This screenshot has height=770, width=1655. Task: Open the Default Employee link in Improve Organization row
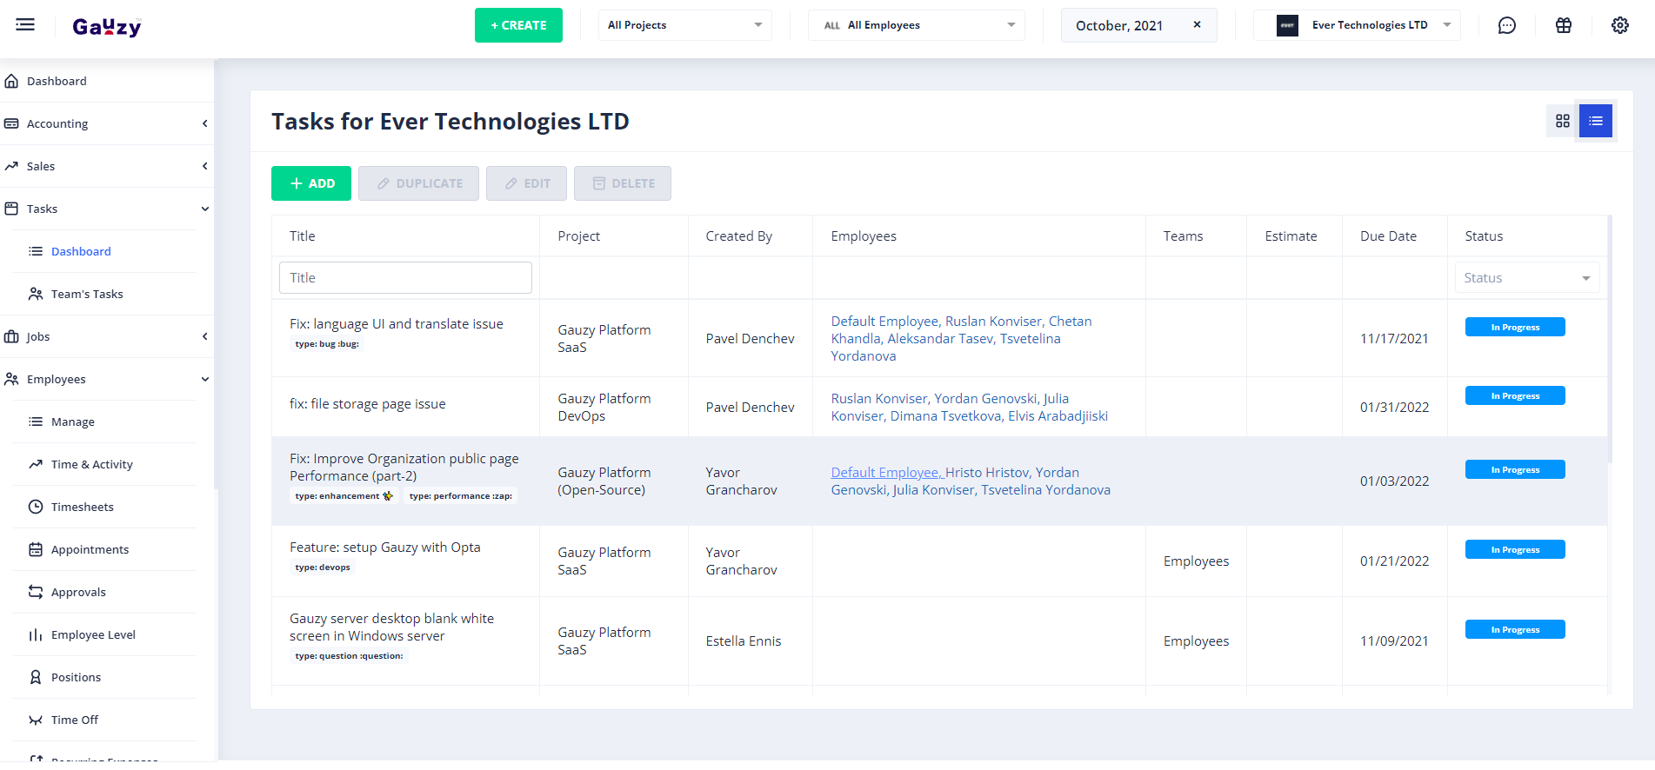tap(885, 473)
